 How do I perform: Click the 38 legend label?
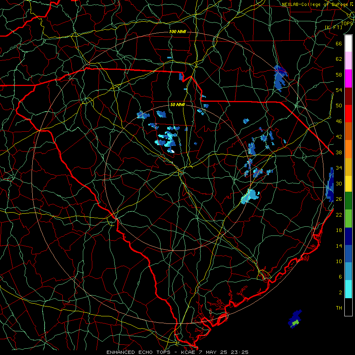coord(339,152)
